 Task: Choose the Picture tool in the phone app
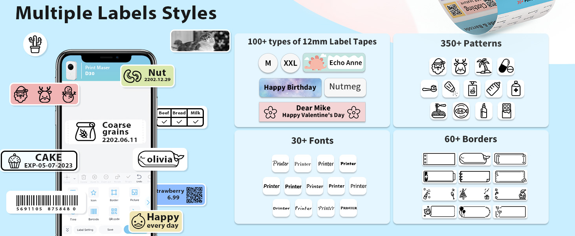[x=134, y=193]
